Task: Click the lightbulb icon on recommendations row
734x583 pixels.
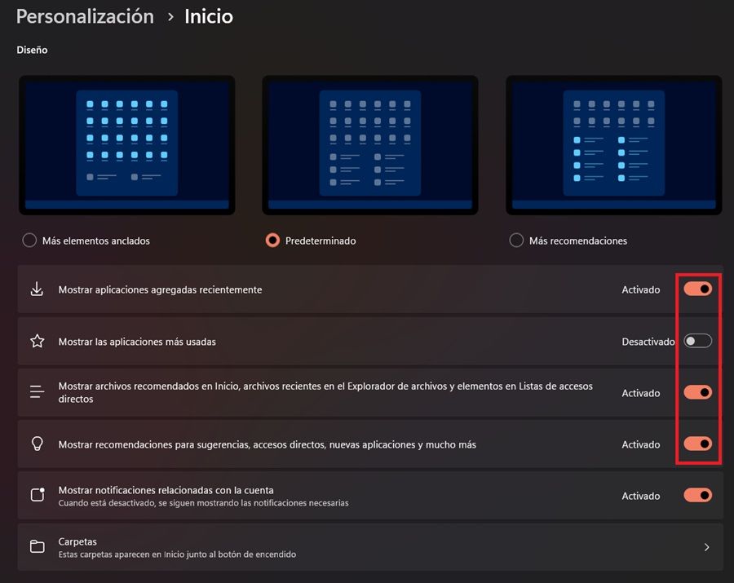Action: pyautogui.click(x=36, y=444)
